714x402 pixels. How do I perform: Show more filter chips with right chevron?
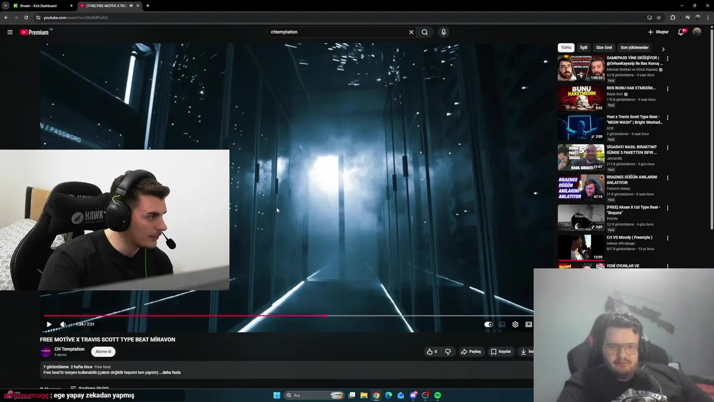click(x=663, y=49)
